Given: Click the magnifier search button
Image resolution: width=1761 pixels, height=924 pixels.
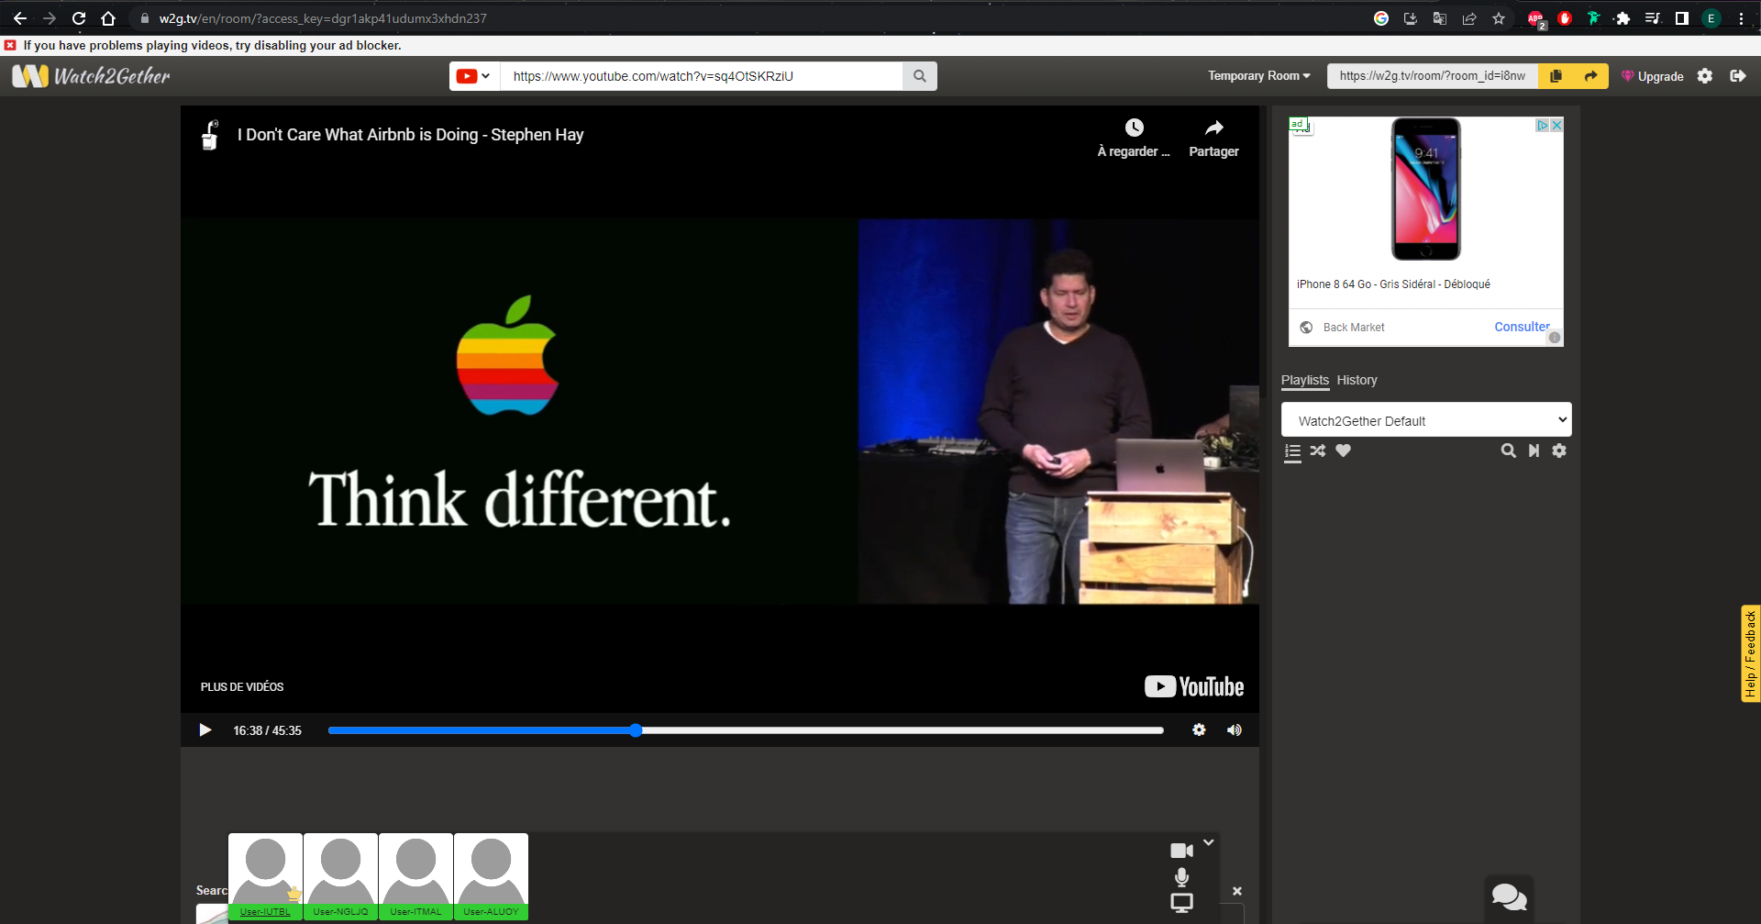Looking at the screenshot, I should [x=920, y=76].
